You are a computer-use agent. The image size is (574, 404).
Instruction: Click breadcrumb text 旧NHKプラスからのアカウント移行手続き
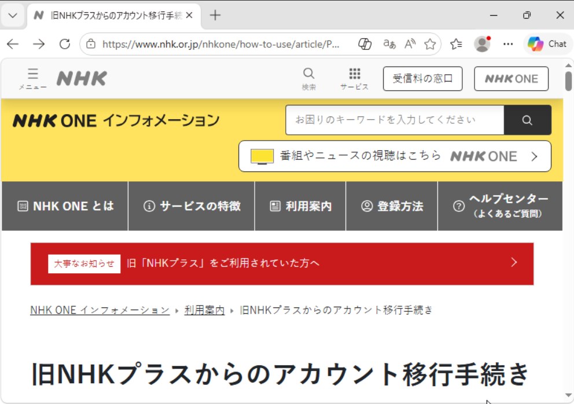pyautogui.click(x=336, y=310)
